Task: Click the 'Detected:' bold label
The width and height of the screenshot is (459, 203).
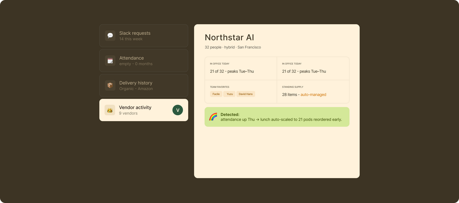Action: coord(230,115)
